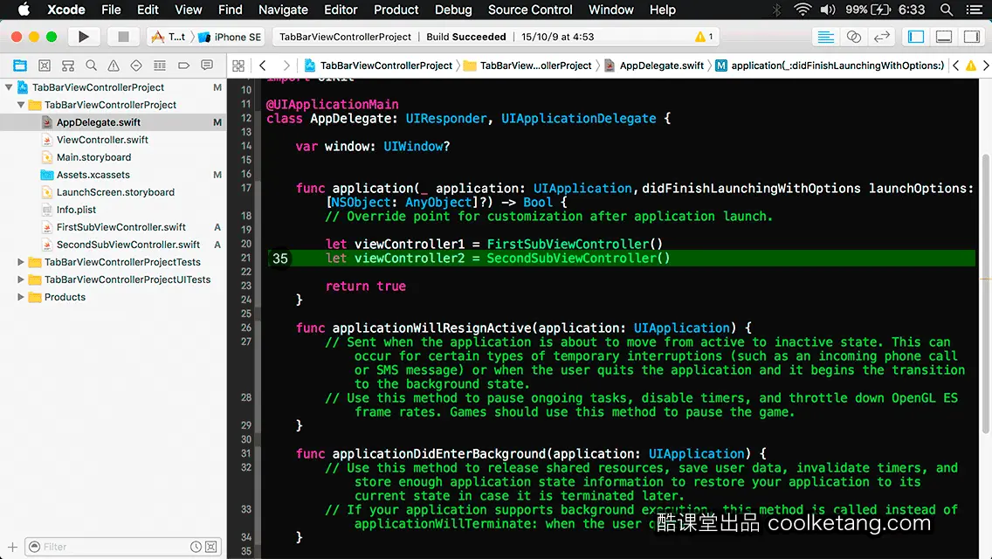Viewport: 992px width, 559px height.
Task: Go back in editor history
Action: click(263, 66)
